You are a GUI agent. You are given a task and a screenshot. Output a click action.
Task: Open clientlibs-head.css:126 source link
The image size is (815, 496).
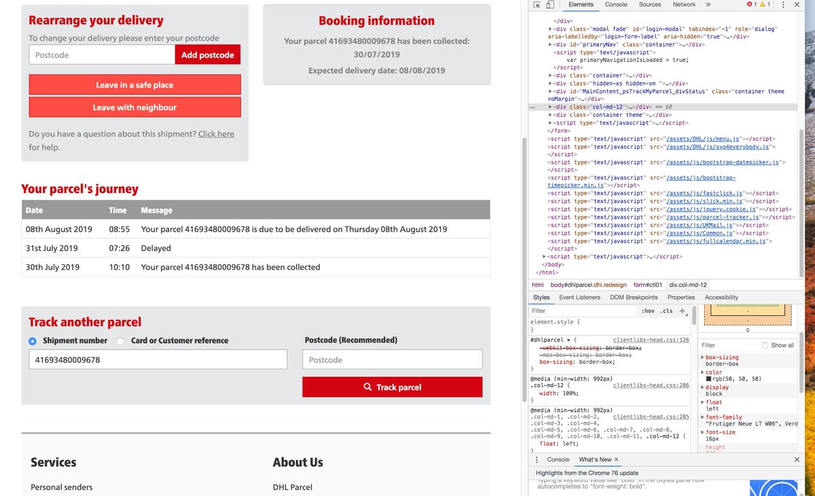[651, 340]
